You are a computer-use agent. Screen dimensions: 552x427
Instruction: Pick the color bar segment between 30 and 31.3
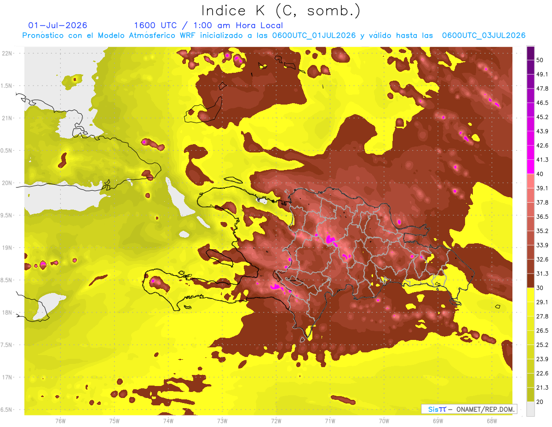(530, 281)
